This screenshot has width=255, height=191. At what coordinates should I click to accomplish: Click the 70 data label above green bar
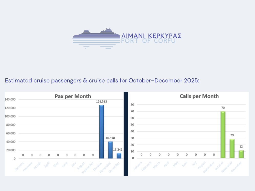[x=223, y=108]
